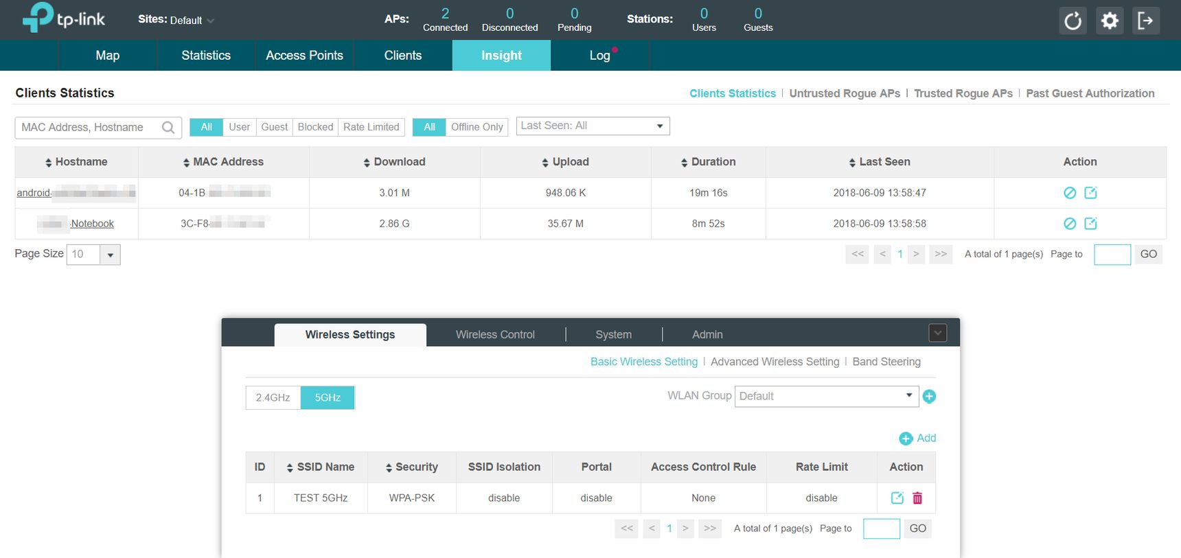Open the Map tab
The image size is (1181, 558).
[x=108, y=56]
